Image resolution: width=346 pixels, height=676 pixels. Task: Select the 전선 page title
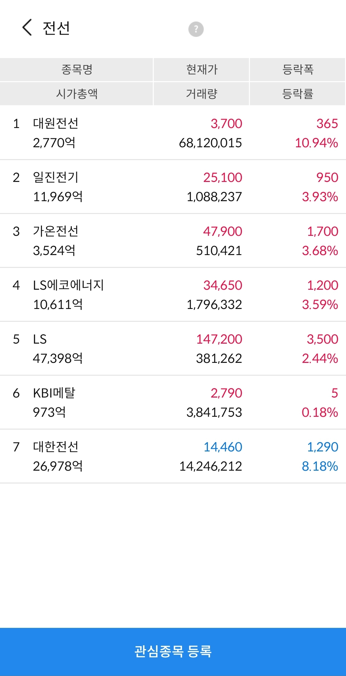tap(56, 28)
